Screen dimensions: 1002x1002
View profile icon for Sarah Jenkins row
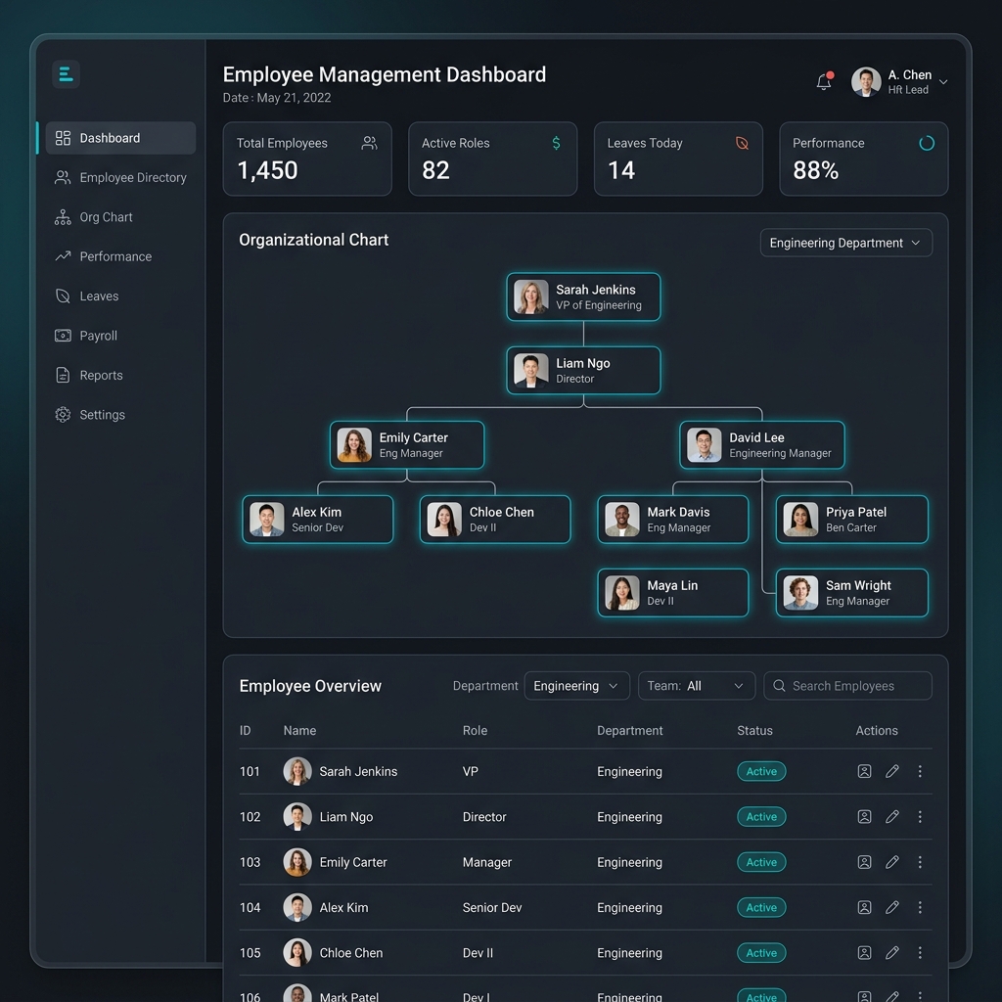point(864,771)
